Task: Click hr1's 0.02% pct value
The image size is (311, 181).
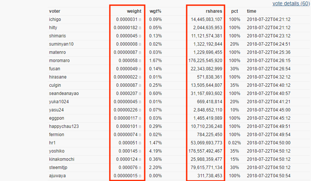Action: 235,143
